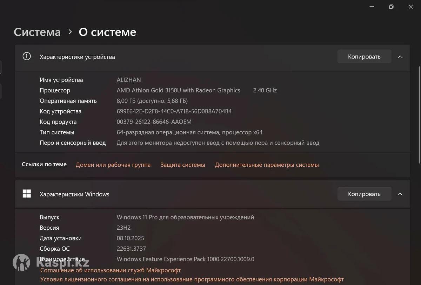Click the Код устройства value text
Screen dimensions: 421x285
click(174, 111)
